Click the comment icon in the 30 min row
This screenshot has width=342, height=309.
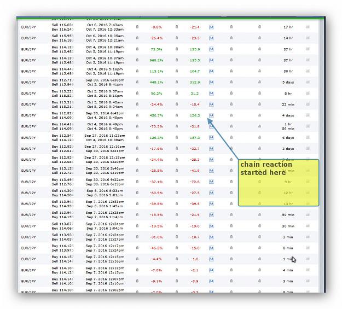pyautogui.click(x=308, y=226)
